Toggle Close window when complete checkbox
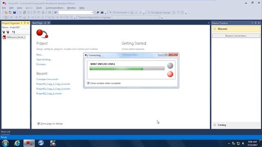The height and width of the screenshot is (147, 262). coord(88,83)
